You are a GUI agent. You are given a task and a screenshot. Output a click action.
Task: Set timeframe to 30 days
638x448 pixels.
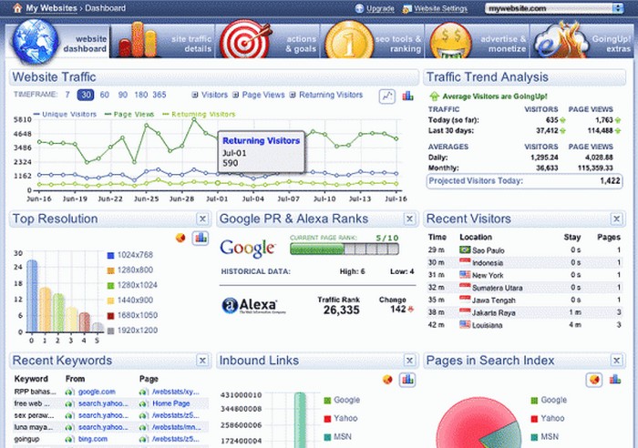(86, 95)
